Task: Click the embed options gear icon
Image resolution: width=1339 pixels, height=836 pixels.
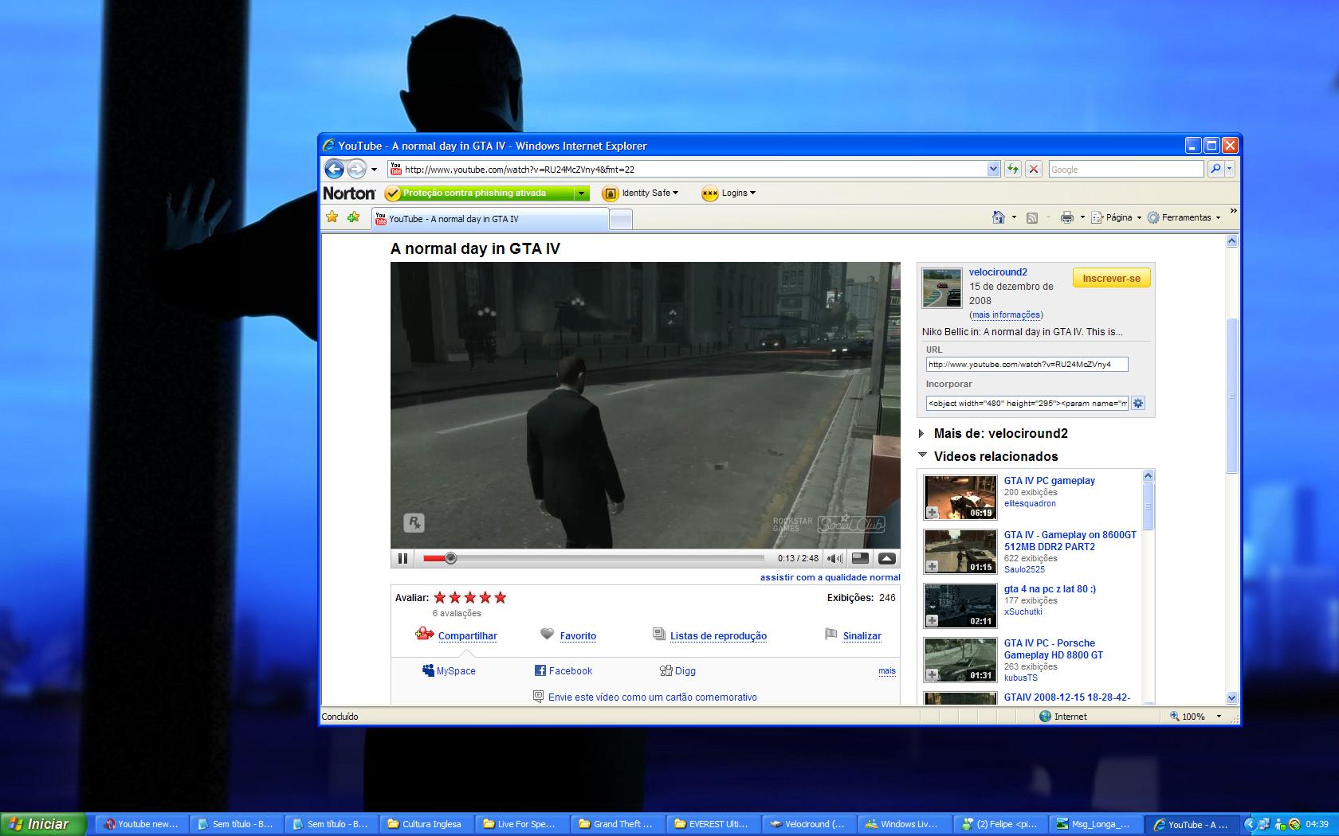Action: (1138, 403)
